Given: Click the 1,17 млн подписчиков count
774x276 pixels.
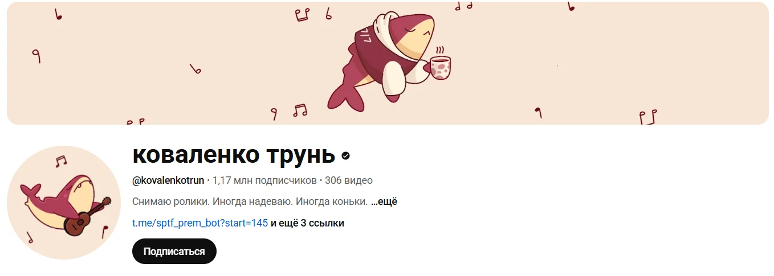Looking at the screenshot, I should [x=264, y=180].
